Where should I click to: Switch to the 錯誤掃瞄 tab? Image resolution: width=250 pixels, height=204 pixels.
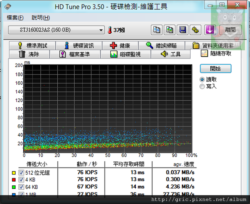[x=162, y=46]
